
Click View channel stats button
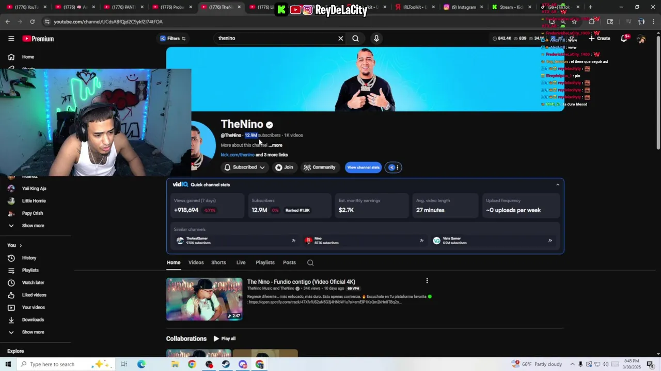click(x=364, y=167)
